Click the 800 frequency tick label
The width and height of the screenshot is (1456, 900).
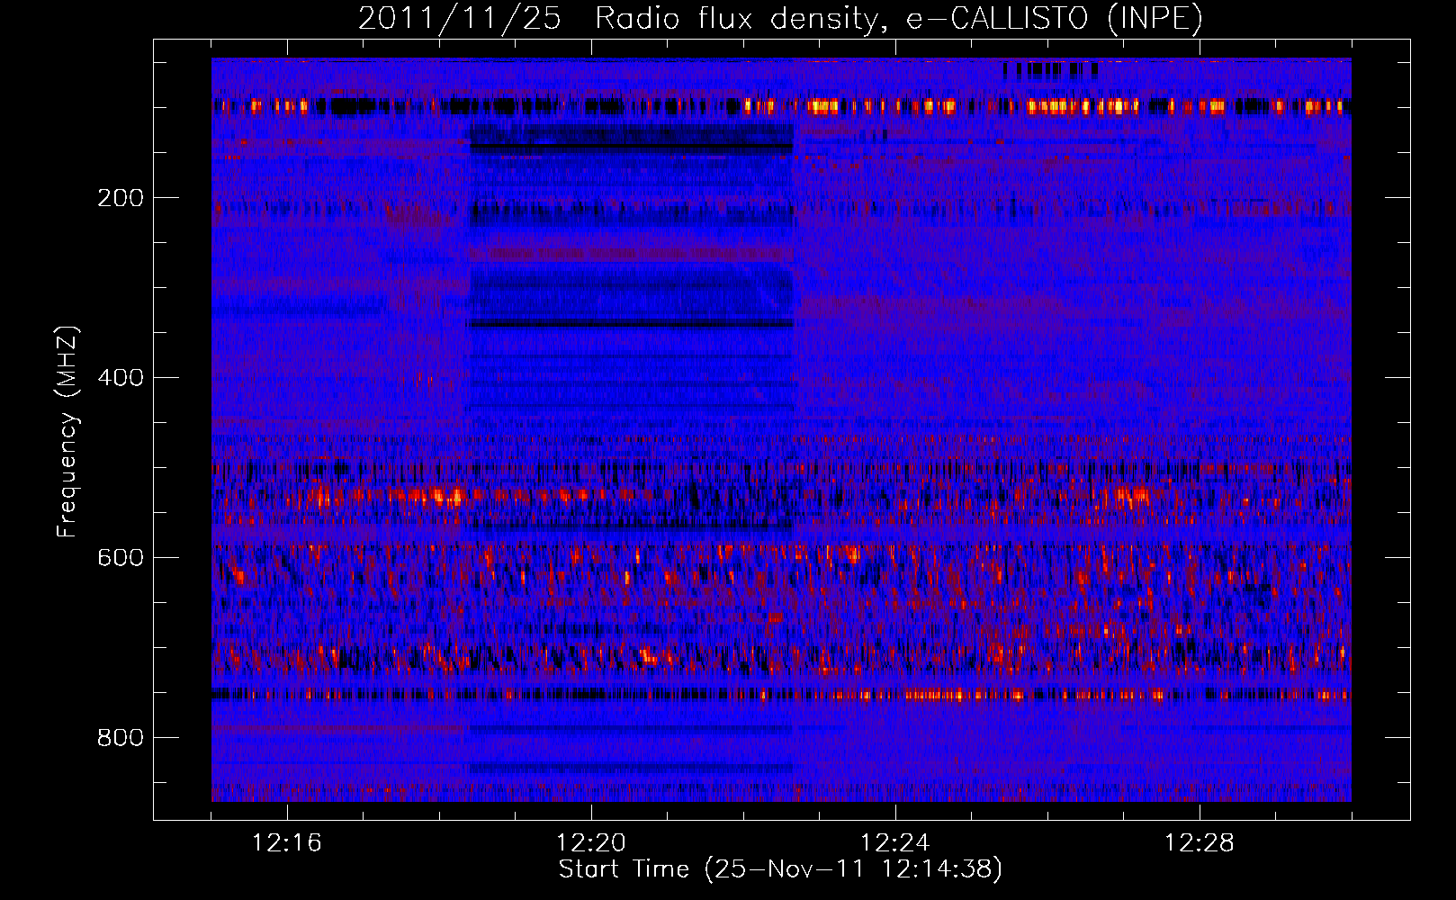click(121, 738)
